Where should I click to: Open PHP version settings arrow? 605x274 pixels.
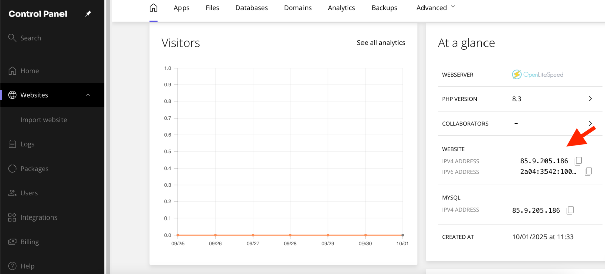coord(590,99)
